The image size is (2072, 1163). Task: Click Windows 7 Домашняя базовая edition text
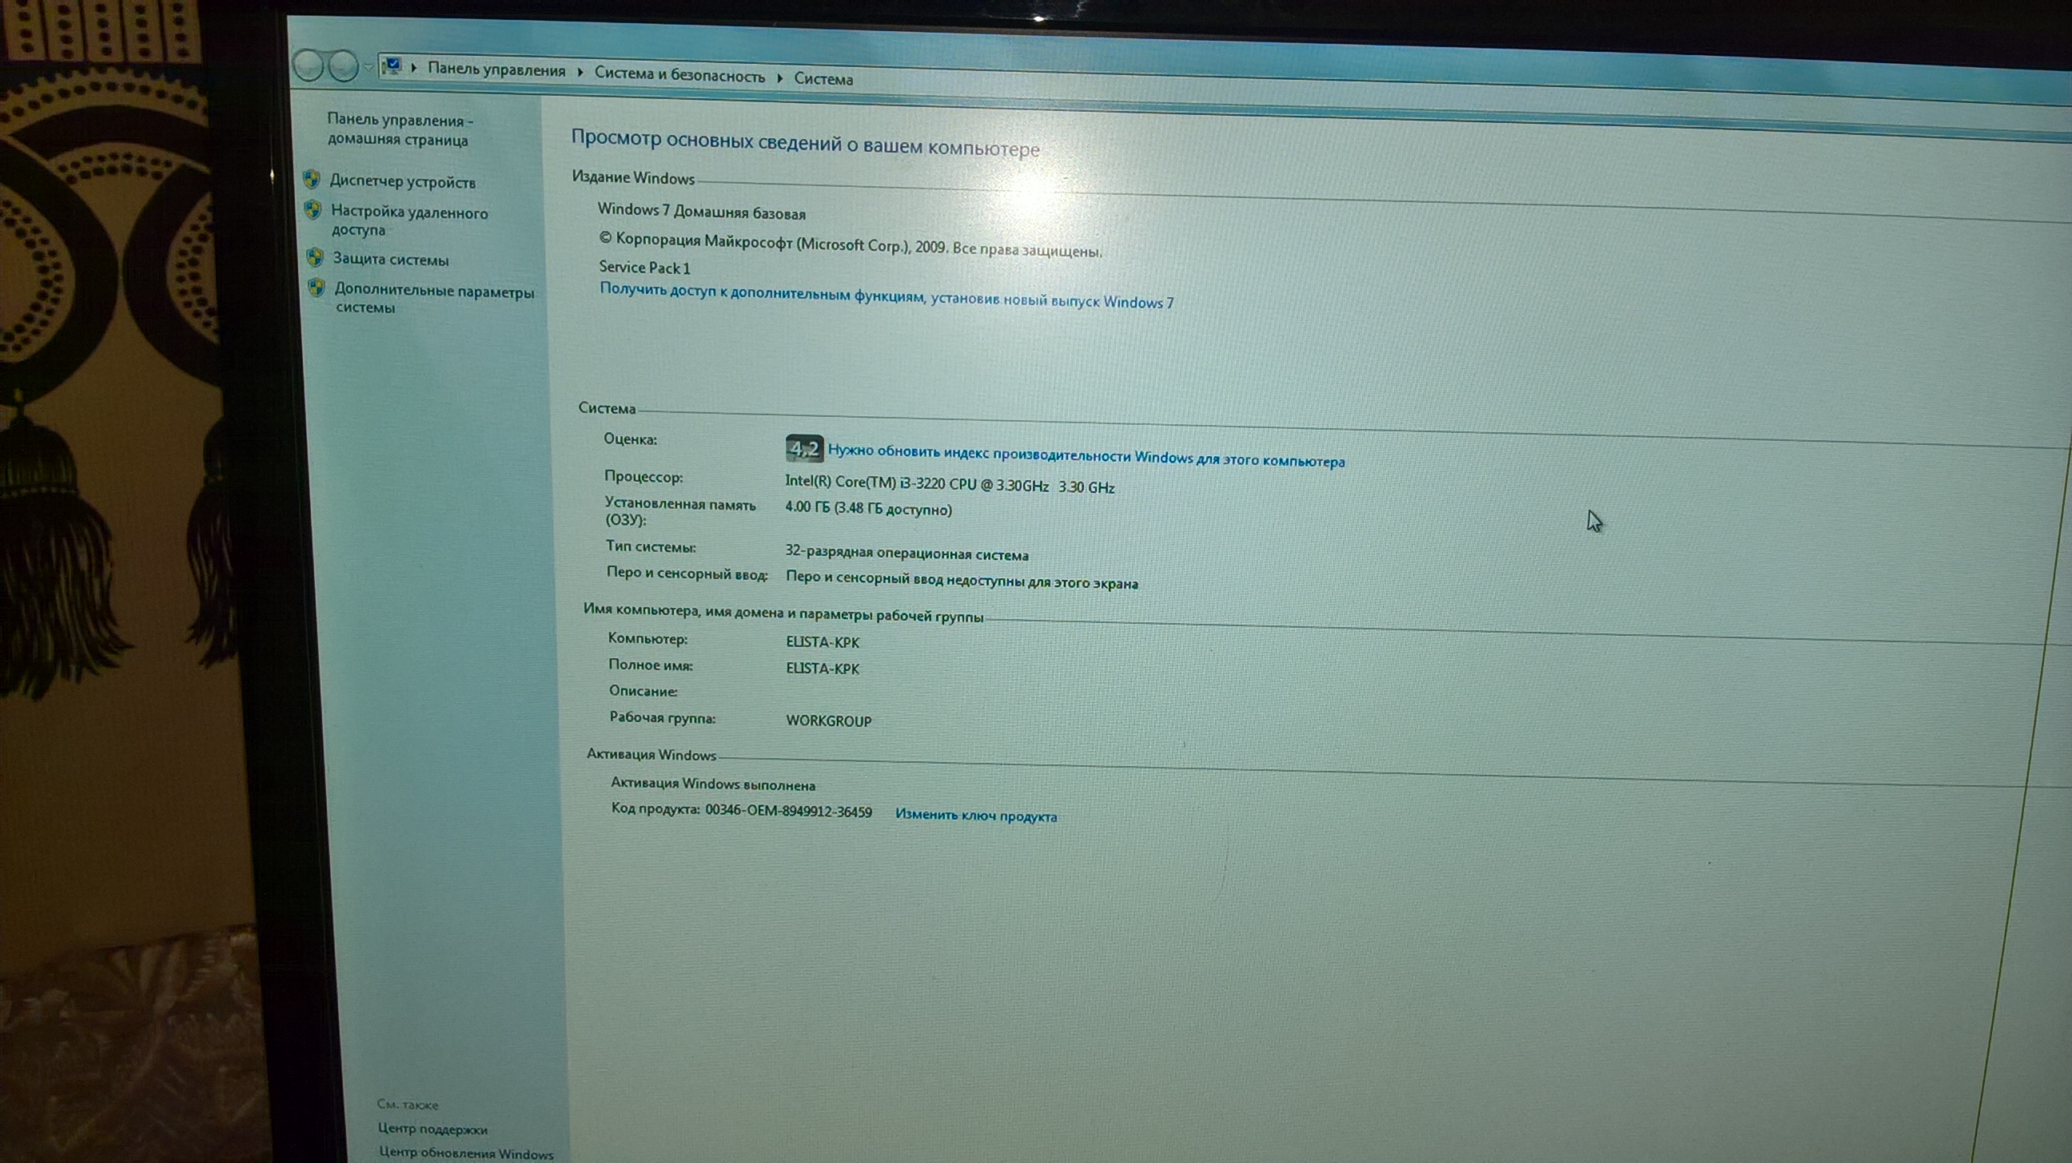point(701,212)
